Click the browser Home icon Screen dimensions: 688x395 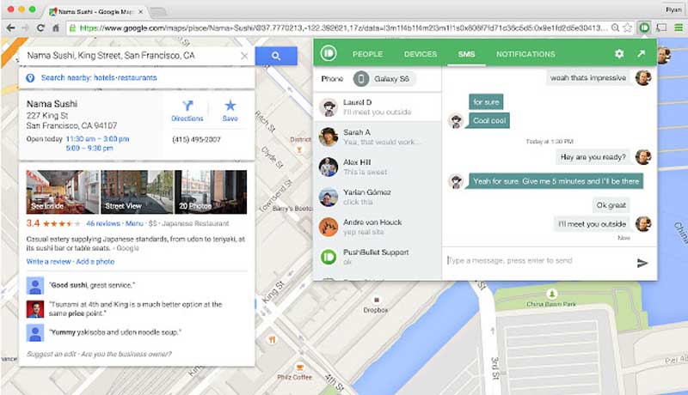coord(56,28)
